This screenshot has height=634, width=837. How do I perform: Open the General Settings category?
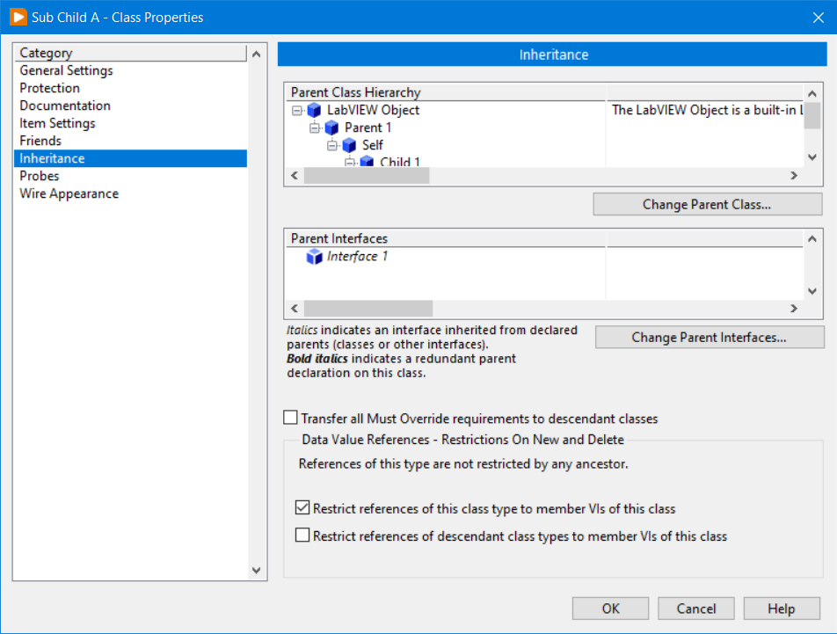(130, 70)
